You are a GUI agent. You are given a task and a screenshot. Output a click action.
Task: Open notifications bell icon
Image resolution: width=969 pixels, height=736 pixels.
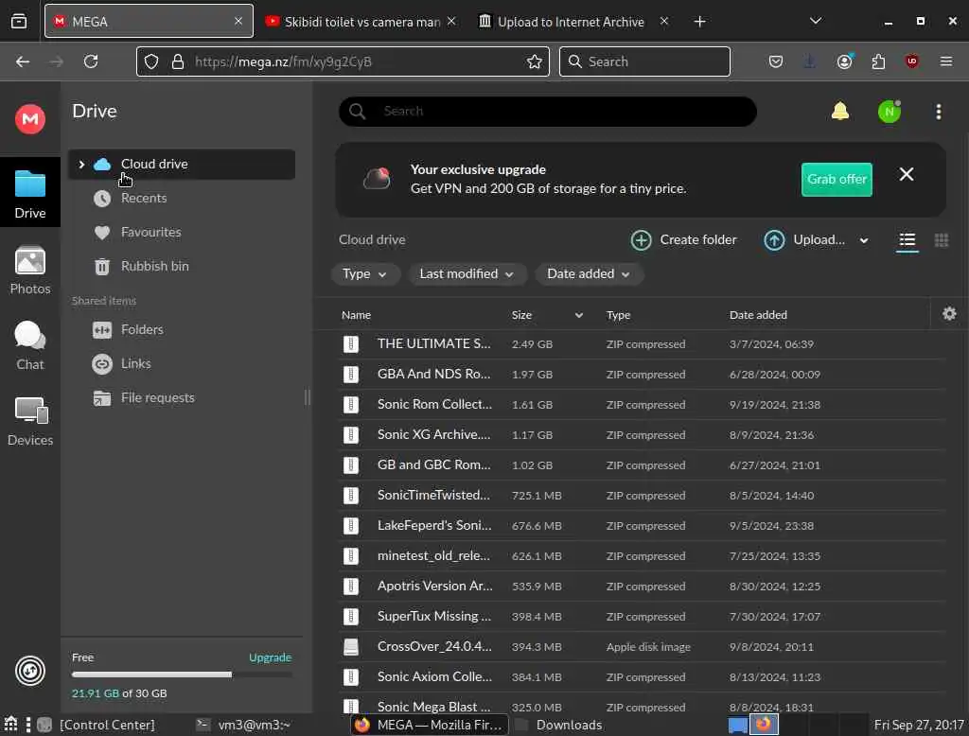(x=840, y=112)
